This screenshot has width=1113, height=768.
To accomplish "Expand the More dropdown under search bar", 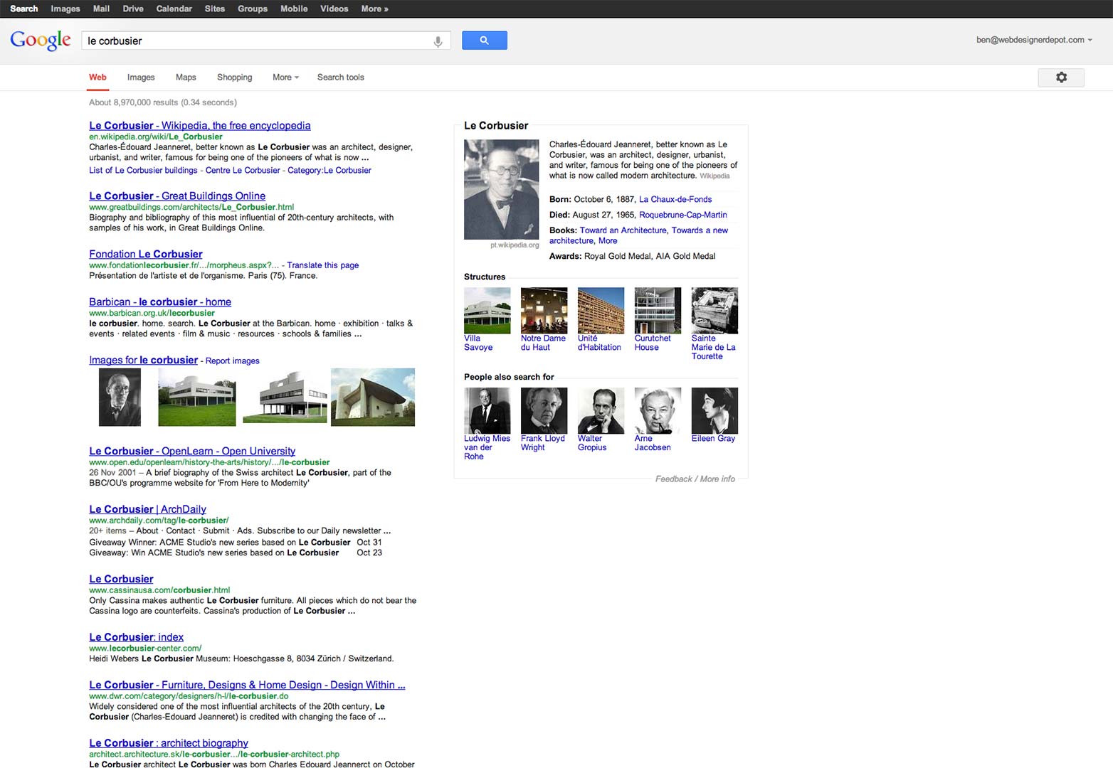I will coord(285,78).
